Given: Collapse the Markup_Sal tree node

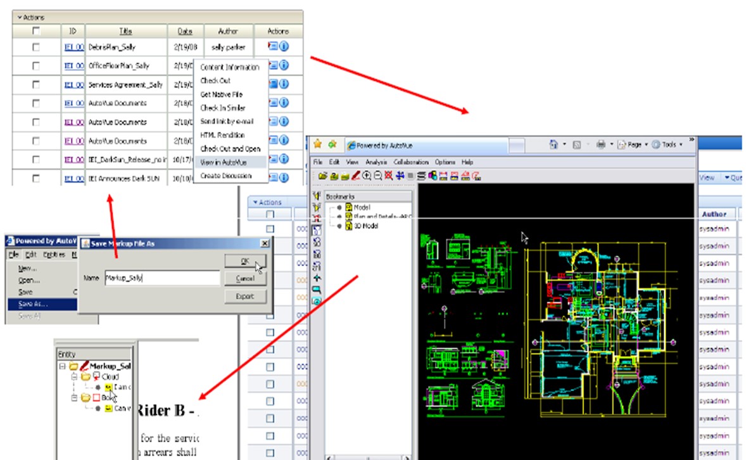Looking at the screenshot, I should coord(62,366).
